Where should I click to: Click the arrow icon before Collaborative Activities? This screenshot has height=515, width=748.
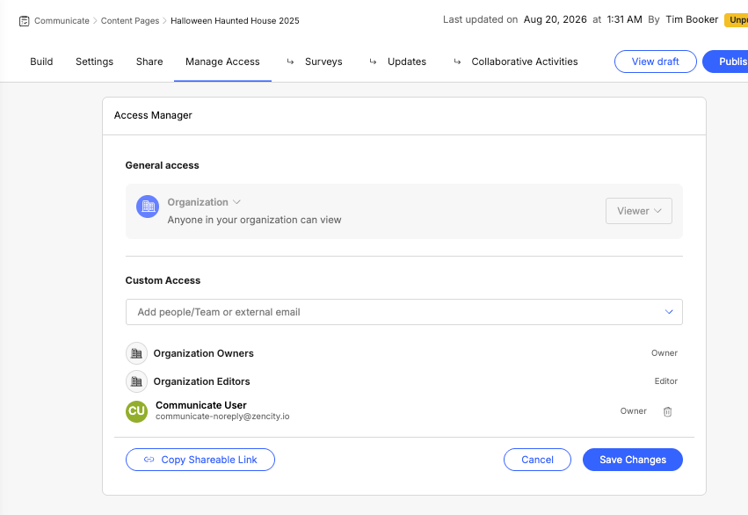click(457, 62)
